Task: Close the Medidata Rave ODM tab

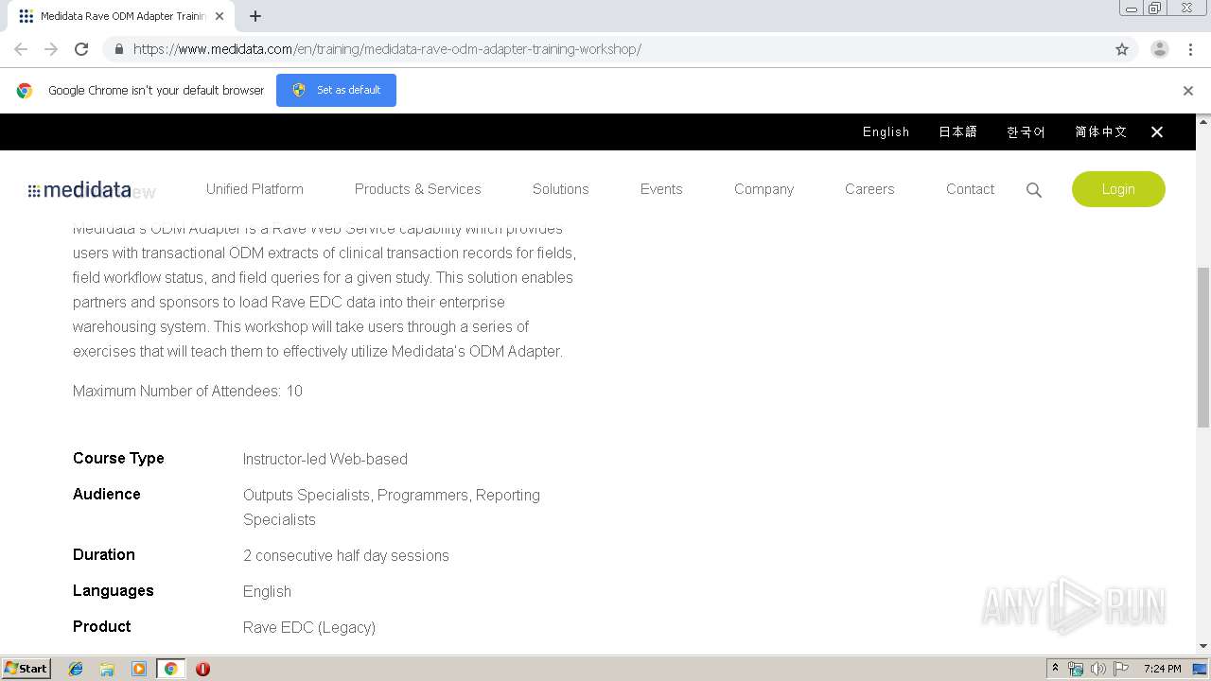Action: tap(219, 16)
